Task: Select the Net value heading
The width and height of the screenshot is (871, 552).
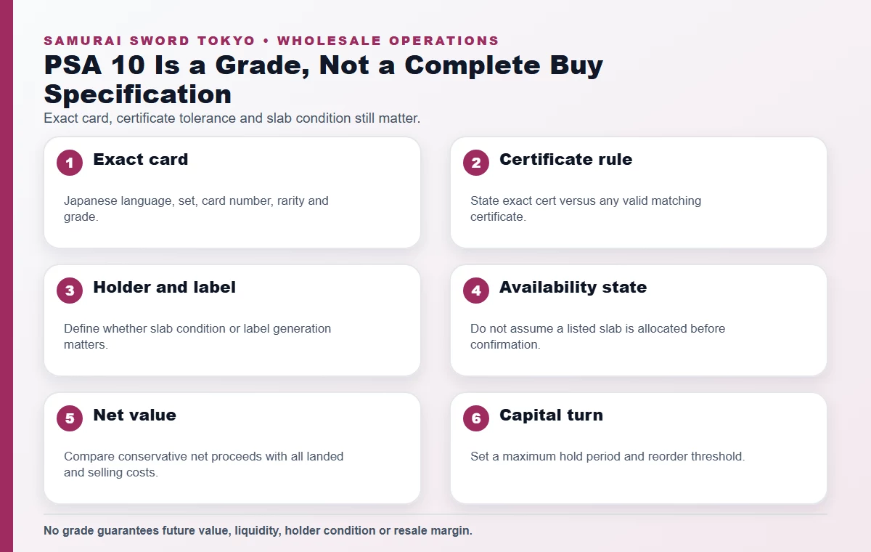Action: click(134, 415)
